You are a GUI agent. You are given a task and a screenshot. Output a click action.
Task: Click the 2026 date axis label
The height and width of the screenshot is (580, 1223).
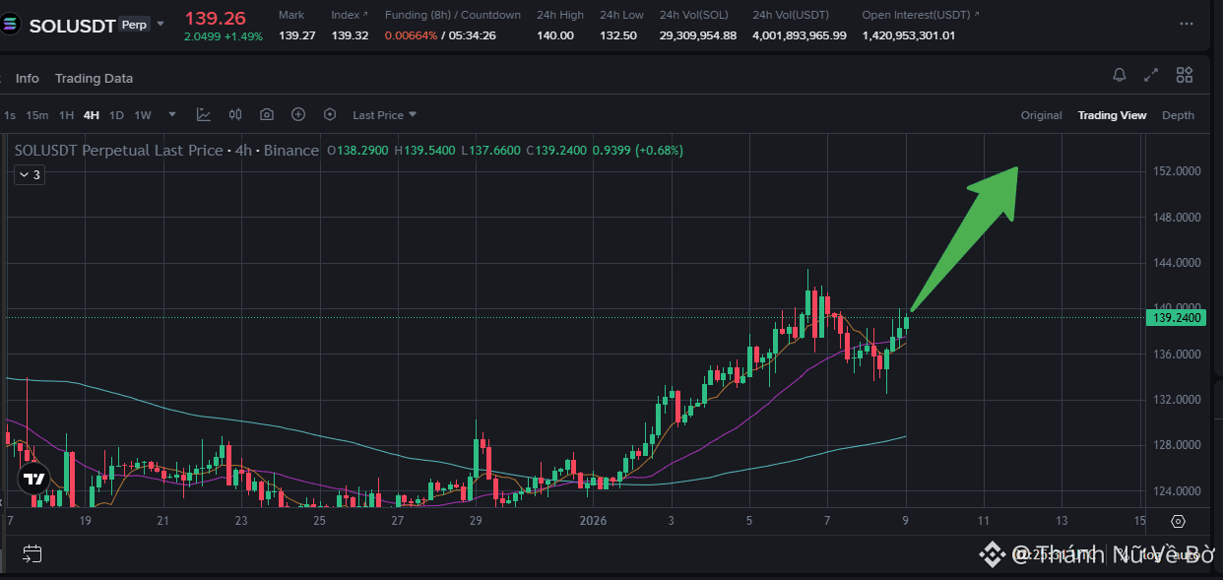593,520
